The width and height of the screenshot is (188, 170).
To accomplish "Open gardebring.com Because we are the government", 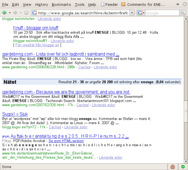I will (x=66, y=92).
